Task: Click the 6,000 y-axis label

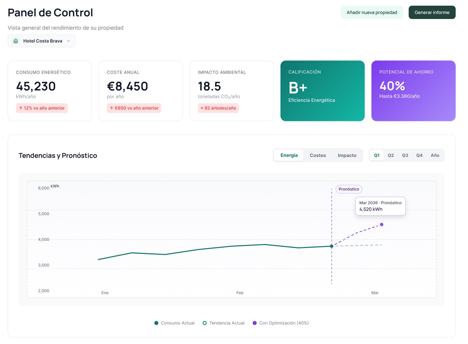Action: pos(44,188)
